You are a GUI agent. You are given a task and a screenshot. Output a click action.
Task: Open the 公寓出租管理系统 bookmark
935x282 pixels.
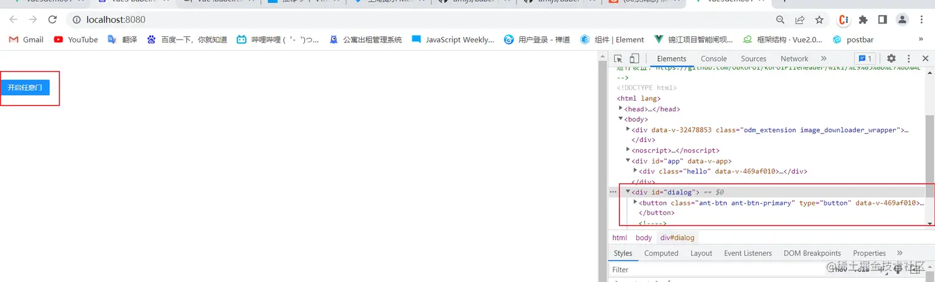[x=365, y=39]
